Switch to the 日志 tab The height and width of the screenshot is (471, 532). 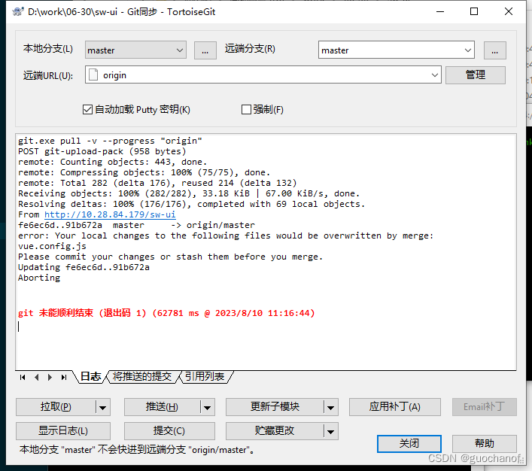tap(90, 377)
